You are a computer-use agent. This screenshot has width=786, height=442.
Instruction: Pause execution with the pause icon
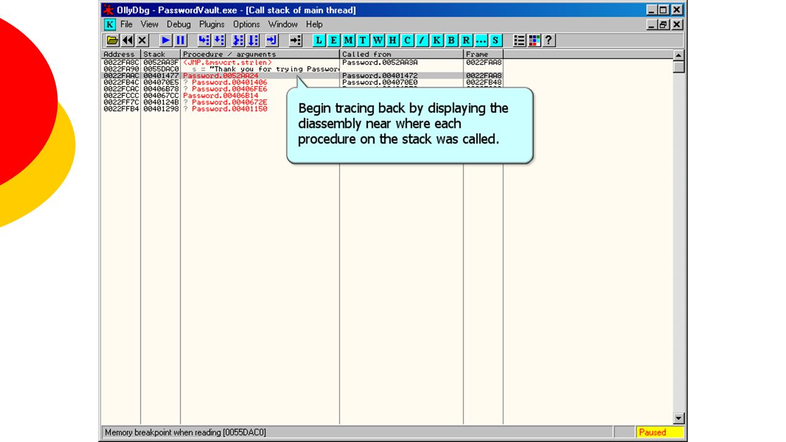coord(181,41)
